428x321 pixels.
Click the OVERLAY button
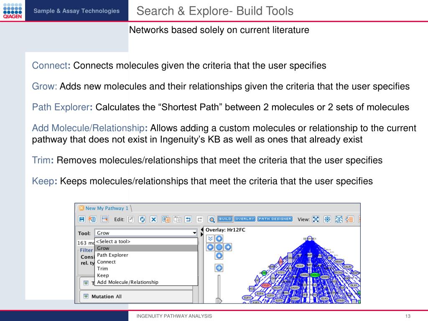(x=245, y=219)
